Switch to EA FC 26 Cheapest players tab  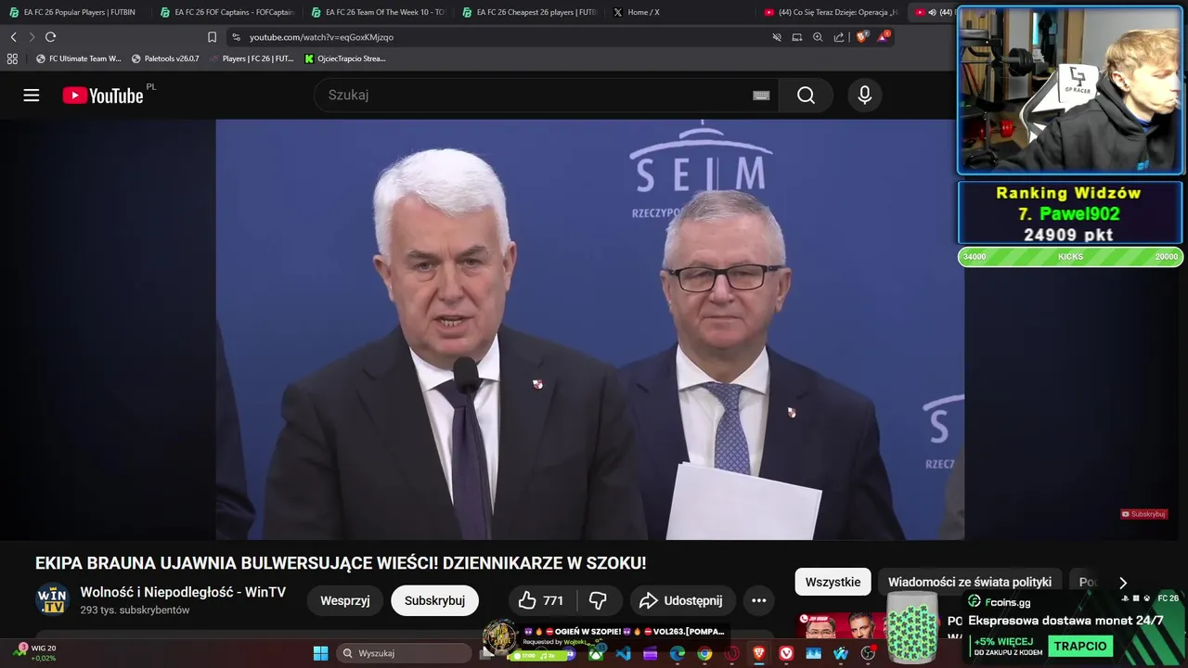pos(529,12)
